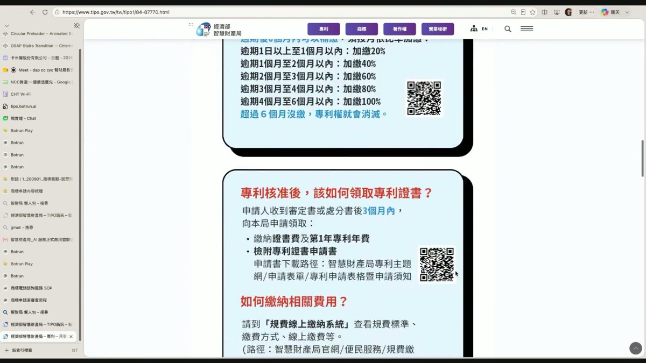Click the scroll-to-top round button
Viewport: 646px width, 363px height.
[636, 348]
